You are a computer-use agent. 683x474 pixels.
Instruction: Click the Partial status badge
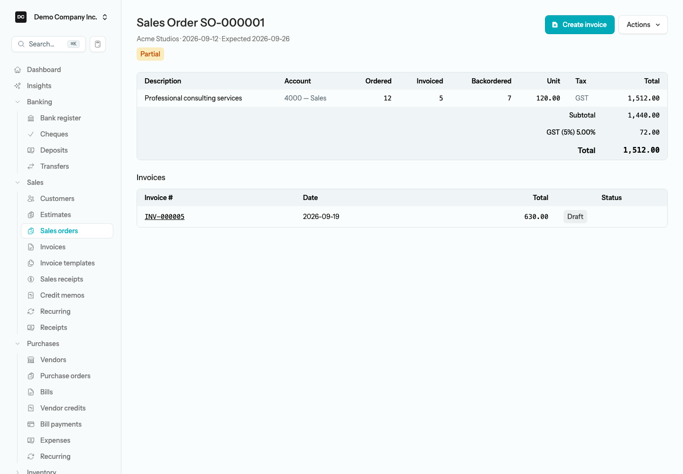coord(150,54)
